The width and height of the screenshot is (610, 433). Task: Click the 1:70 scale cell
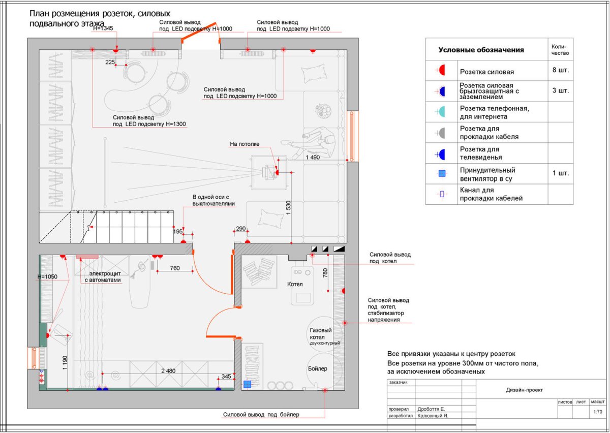598,412
